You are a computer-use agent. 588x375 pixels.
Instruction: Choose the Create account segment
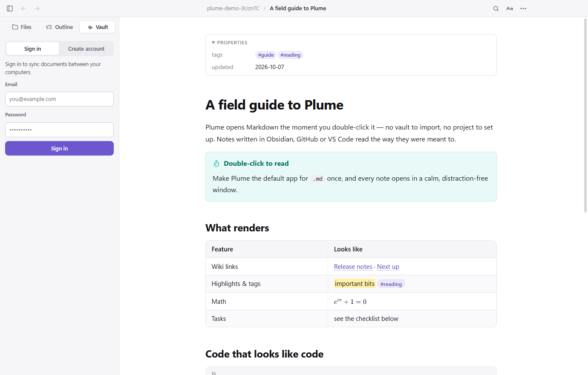click(86, 49)
